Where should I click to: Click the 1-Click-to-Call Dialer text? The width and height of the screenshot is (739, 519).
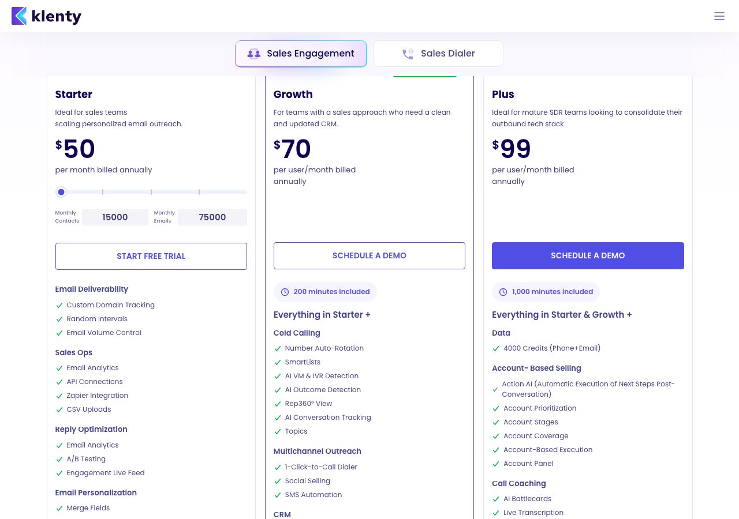[x=321, y=467]
